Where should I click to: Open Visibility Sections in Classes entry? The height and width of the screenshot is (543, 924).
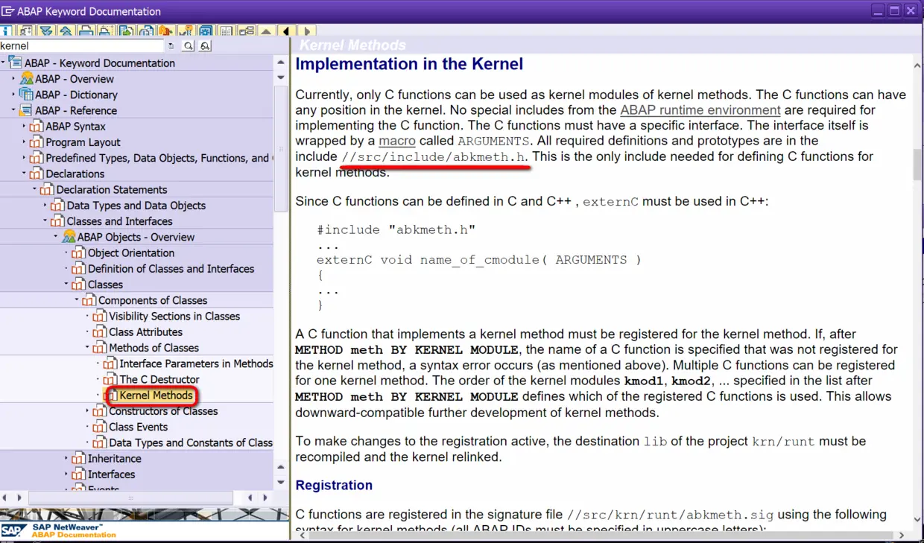[174, 317]
